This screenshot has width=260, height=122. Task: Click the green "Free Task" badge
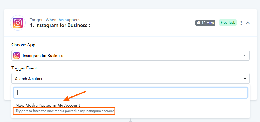227,23
